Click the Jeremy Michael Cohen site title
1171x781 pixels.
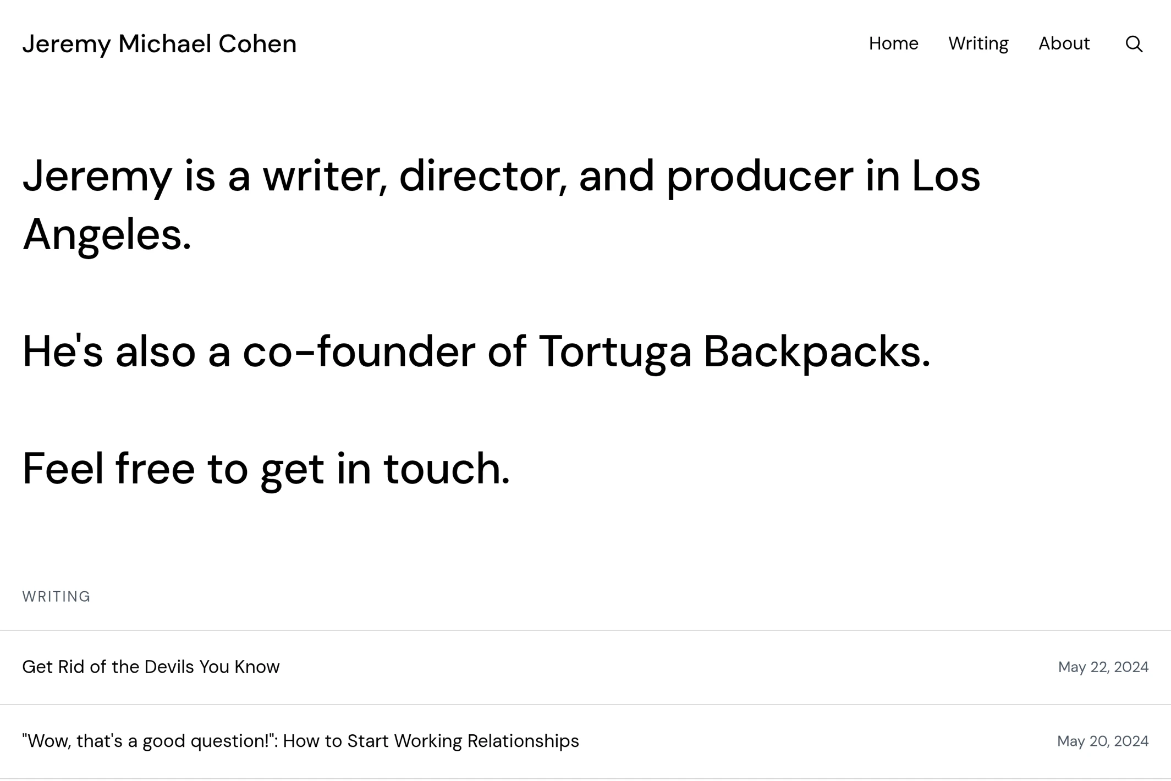(x=160, y=43)
